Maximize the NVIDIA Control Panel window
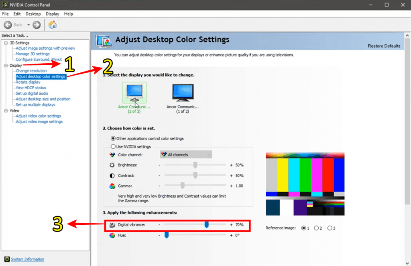This screenshot has width=411, height=266. tap(387, 5)
